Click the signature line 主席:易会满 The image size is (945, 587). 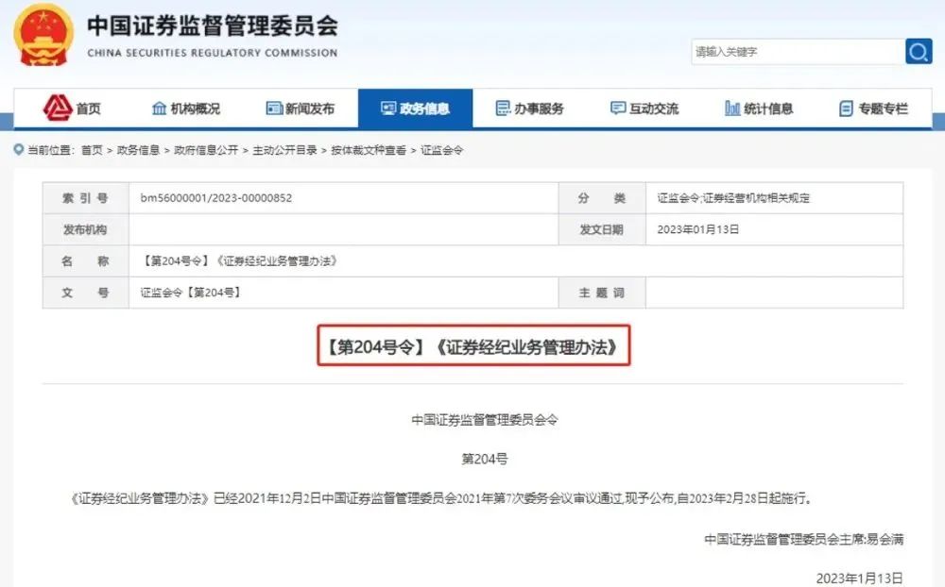pos(804,540)
